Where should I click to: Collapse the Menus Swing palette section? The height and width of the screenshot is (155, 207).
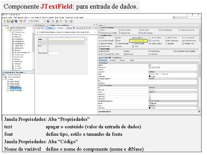[99, 49]
